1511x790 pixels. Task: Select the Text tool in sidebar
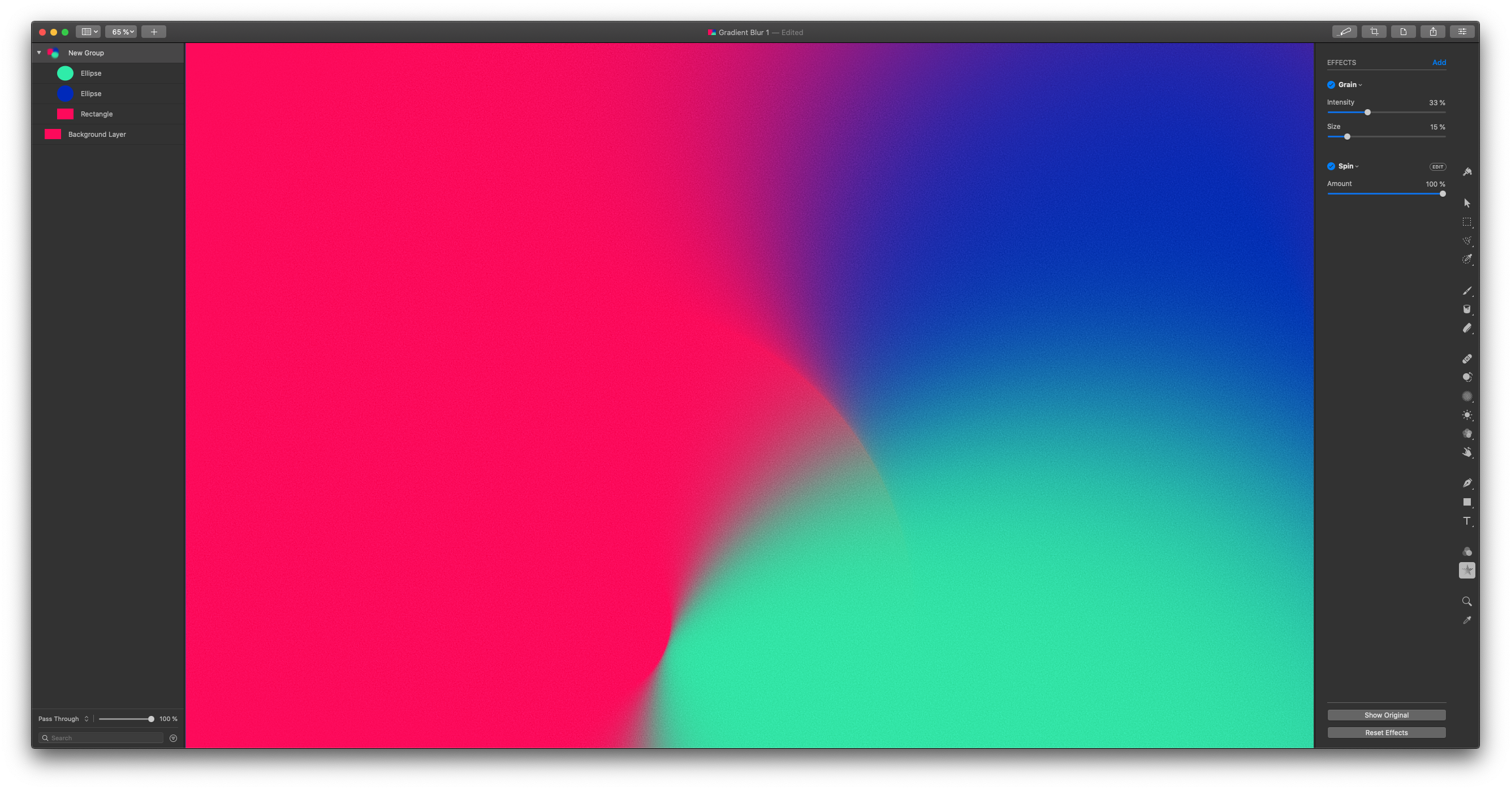pyautogui.click(x=1467, y=520)
